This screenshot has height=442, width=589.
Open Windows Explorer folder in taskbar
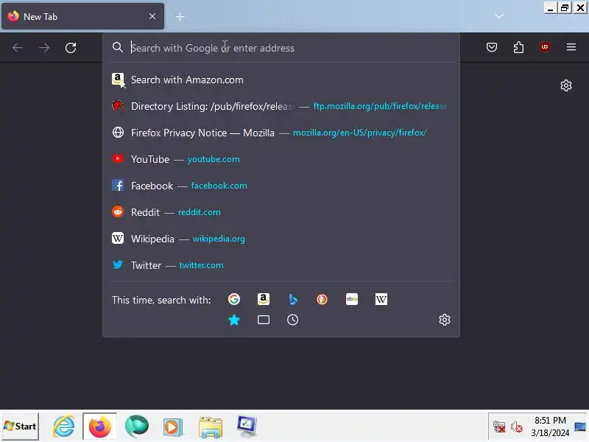pos(211,427)
